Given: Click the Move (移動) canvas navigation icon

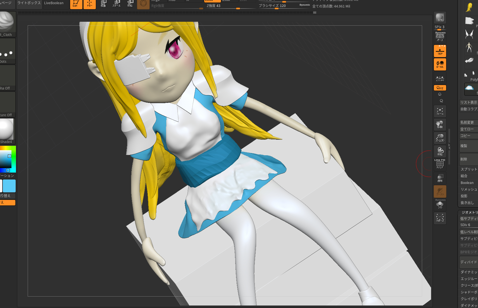Looking at the screenshot, I should pyautogui.click(x=440, y=125).
